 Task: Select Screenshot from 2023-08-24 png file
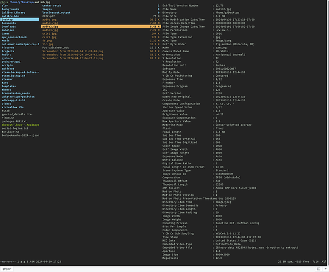72,51
